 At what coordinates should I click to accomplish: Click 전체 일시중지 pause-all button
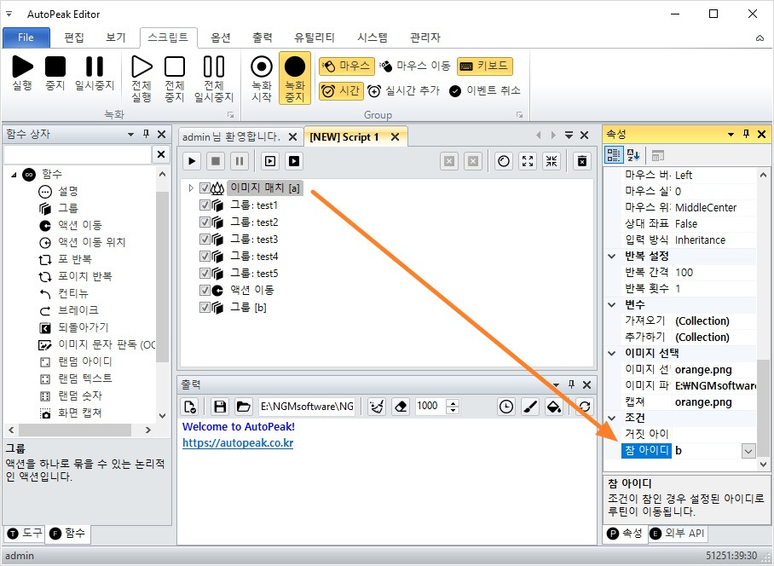[x=214, y=78]
